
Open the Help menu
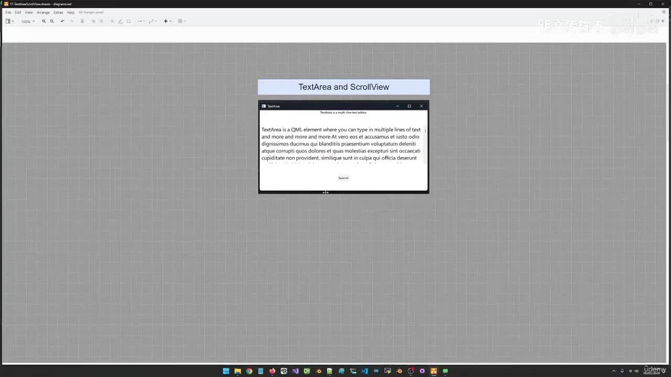point(71,12)
